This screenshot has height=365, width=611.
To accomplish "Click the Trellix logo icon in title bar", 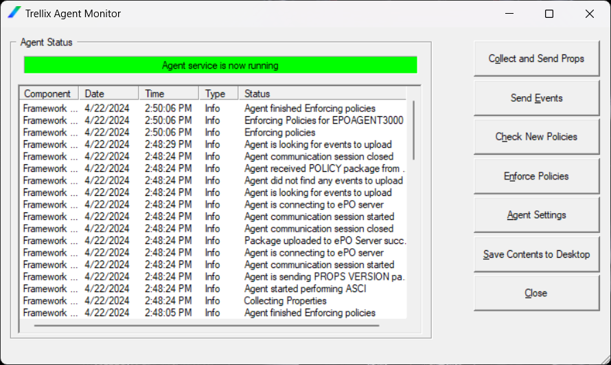I will pos(14,13).
